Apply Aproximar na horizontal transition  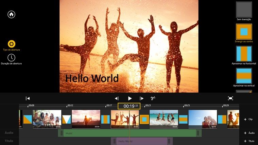[x=244, y=54]
